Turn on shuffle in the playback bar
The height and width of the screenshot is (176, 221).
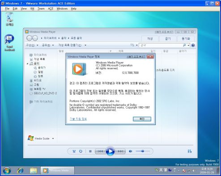click(74, 151)
